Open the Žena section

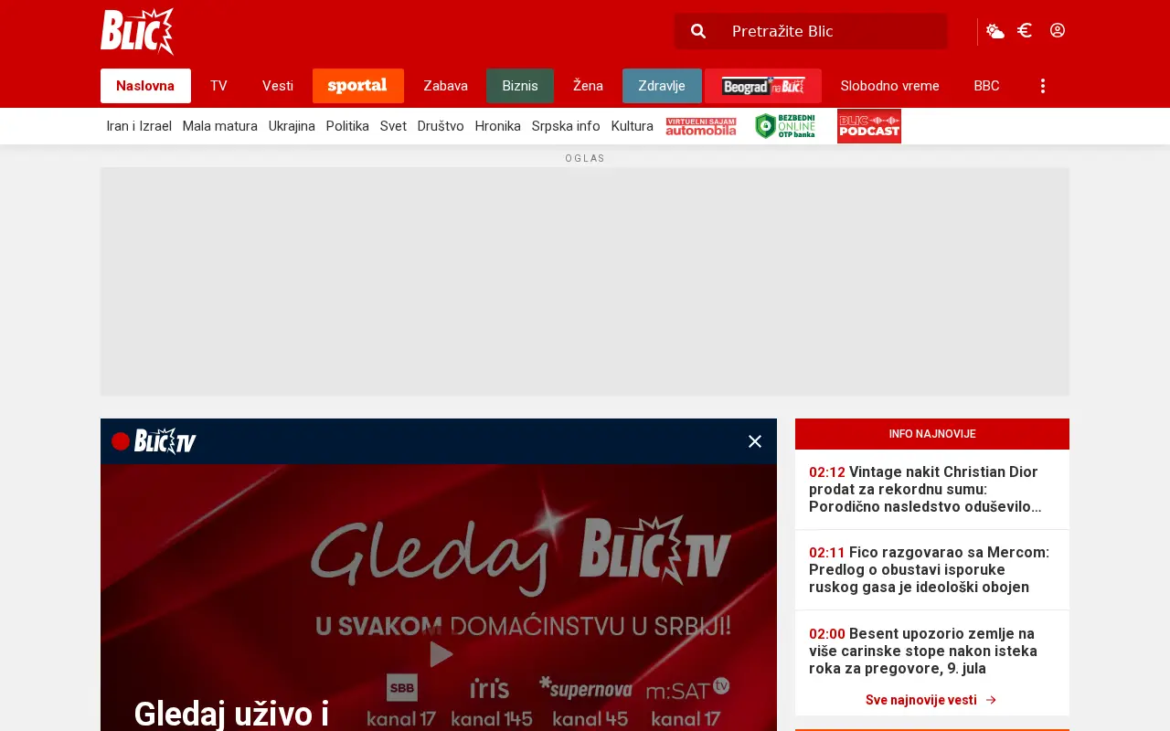coord(588,86)
